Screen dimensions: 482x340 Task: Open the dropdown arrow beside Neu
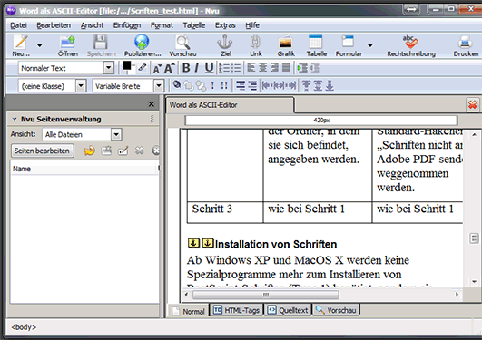coord(39,45)
